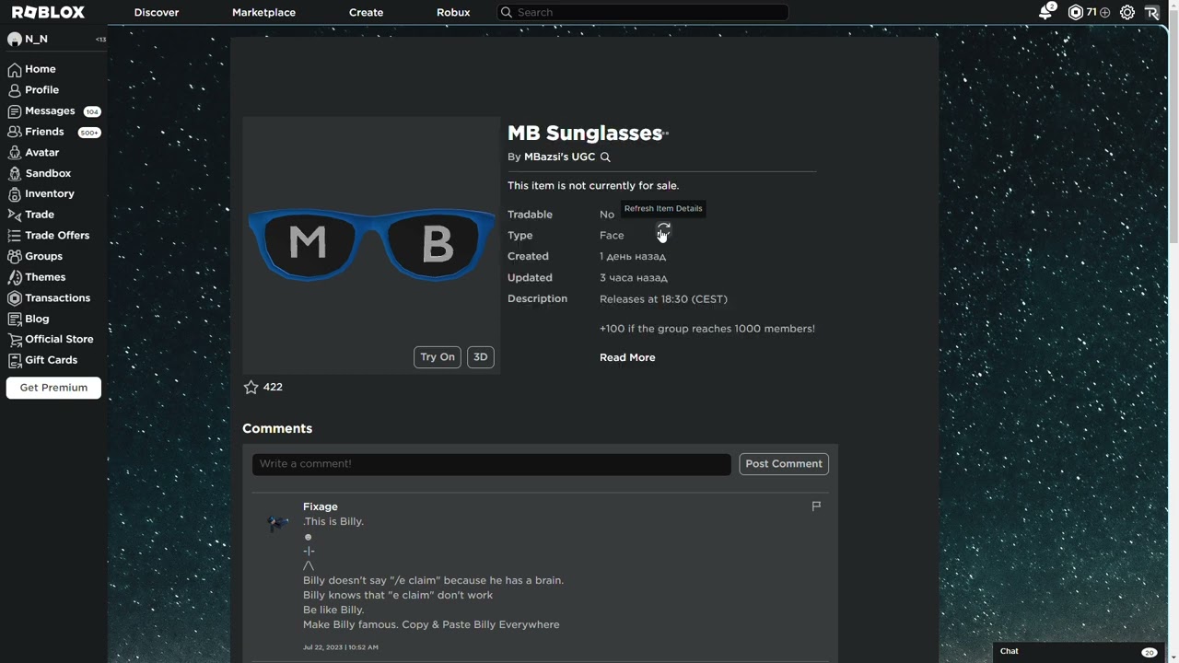Open the Chat bar

coord(1078,652)
